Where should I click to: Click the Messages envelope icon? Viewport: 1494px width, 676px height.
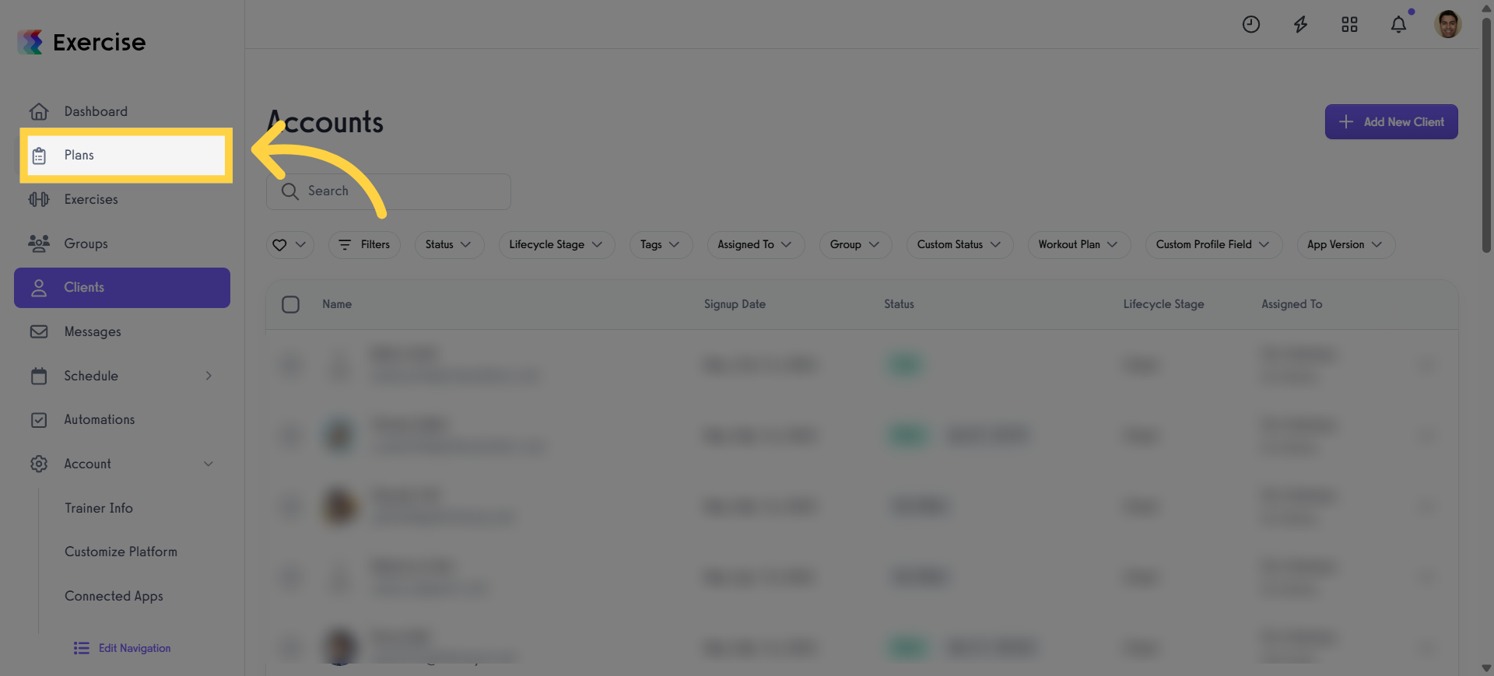pyautogui.click(x=39, y=331)
